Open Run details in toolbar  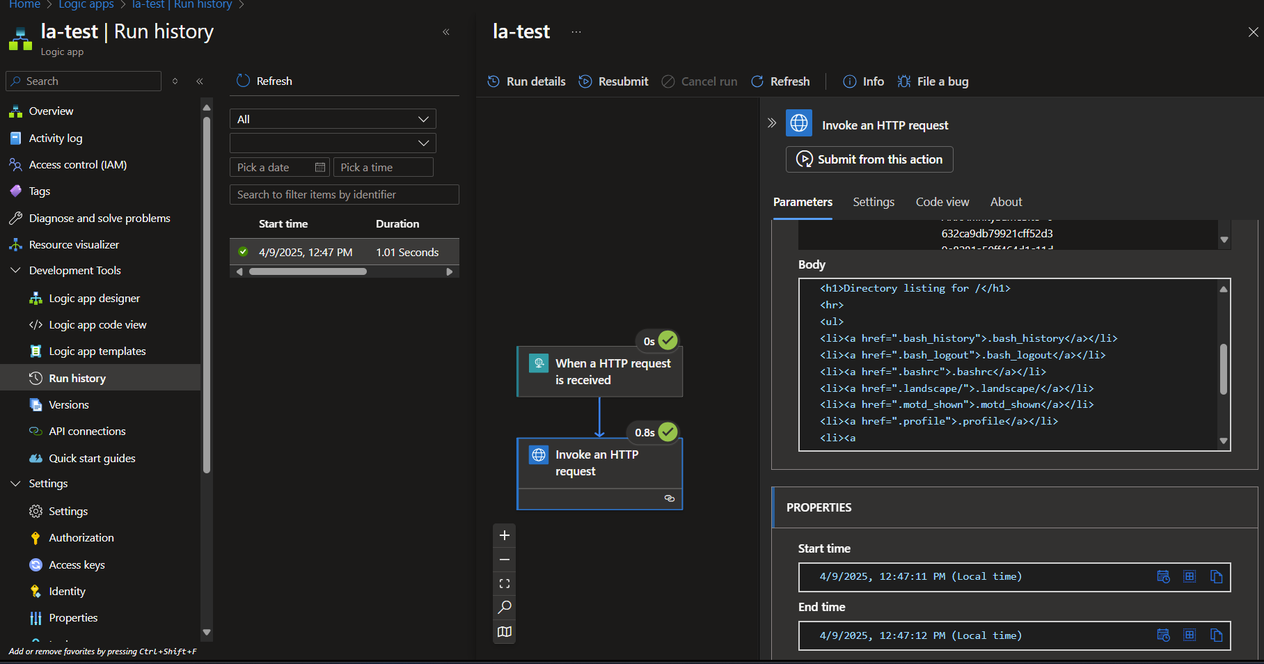click(526, 81)
